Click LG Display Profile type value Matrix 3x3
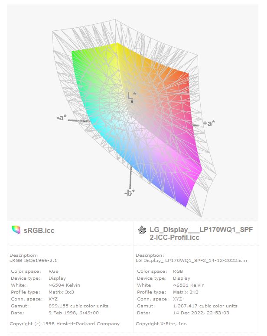 tap(186, 292)
